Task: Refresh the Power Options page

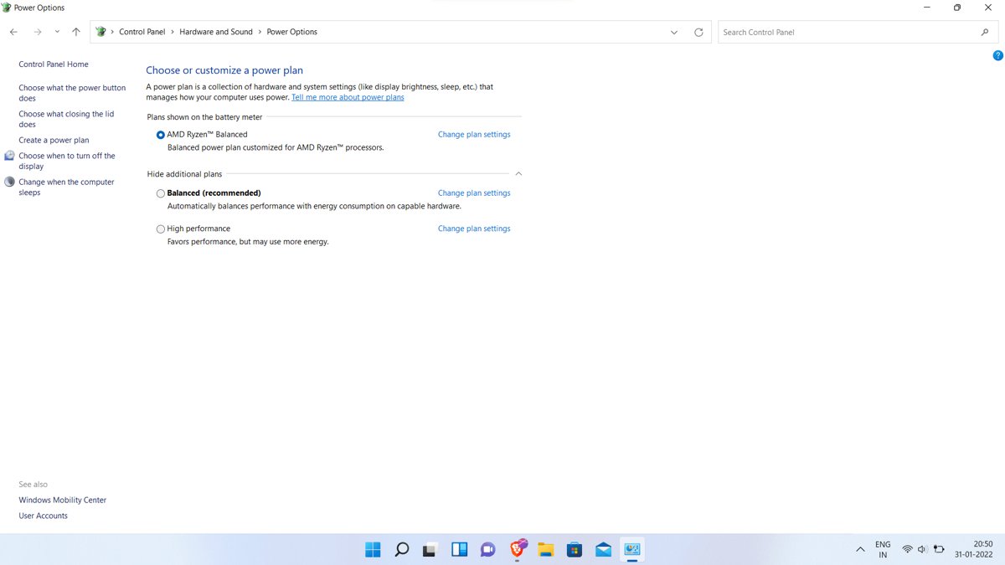Action: tap(698, 32)
